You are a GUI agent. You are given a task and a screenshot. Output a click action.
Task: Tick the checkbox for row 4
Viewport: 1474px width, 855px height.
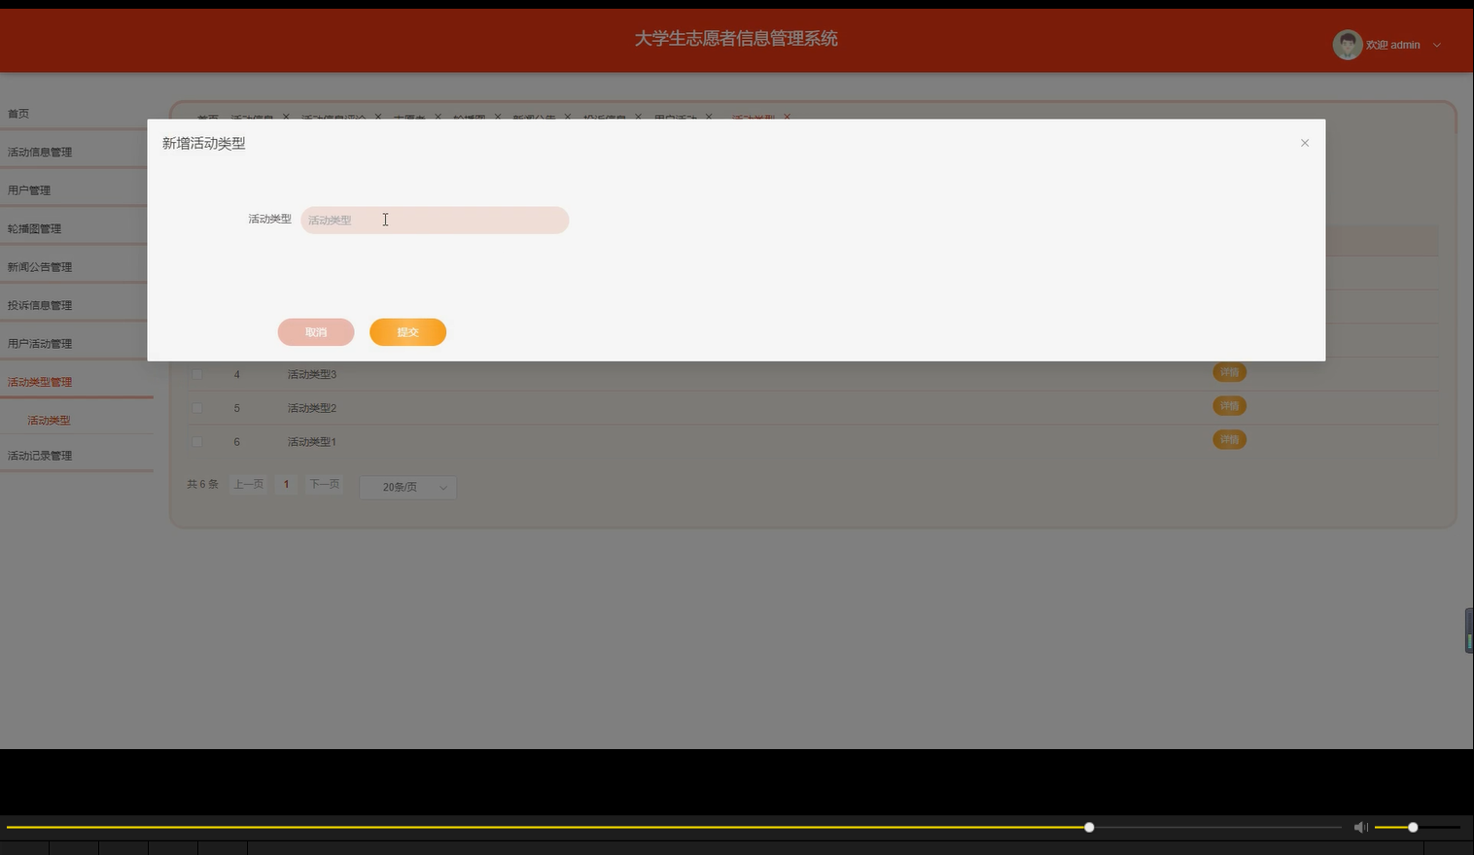tap(197, 374)
